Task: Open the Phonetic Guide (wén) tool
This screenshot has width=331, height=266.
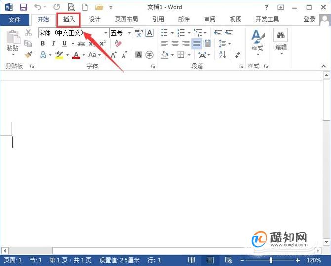Action: [x=139, y=33]
